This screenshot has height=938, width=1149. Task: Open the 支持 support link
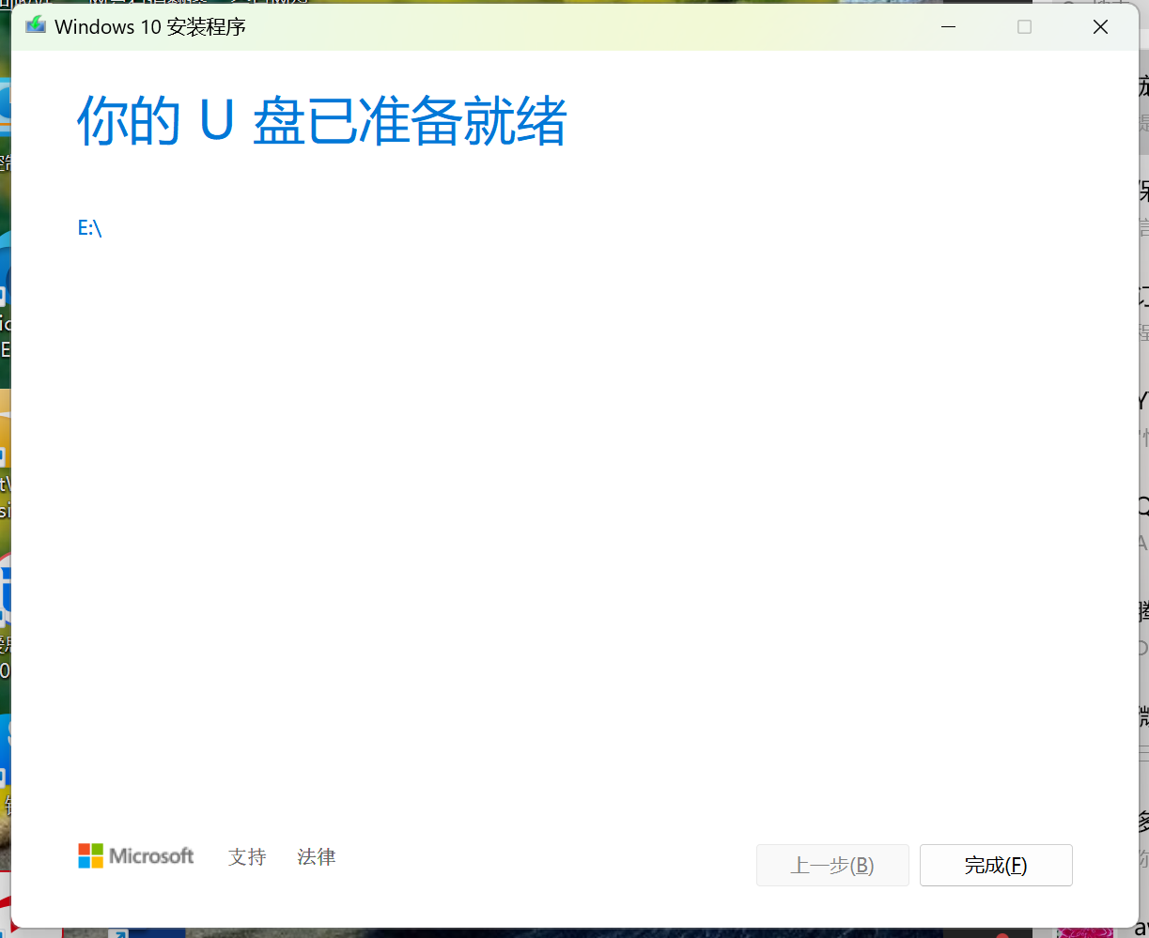click(247, 856)
